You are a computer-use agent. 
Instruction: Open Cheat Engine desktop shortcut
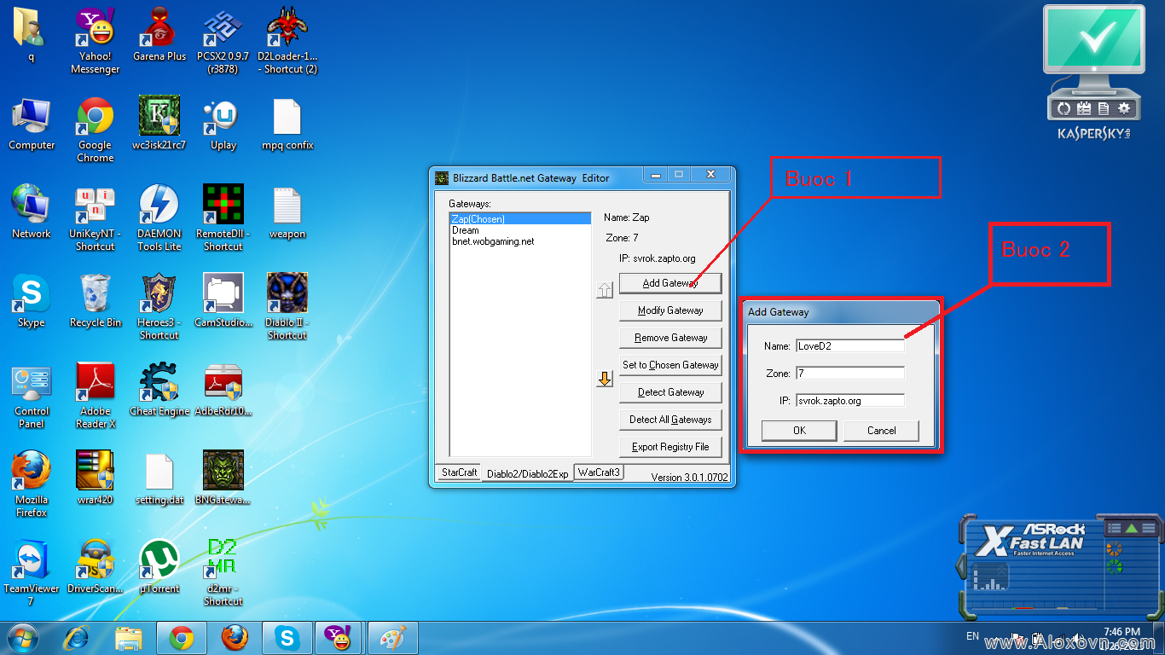[x=159, y=389]
